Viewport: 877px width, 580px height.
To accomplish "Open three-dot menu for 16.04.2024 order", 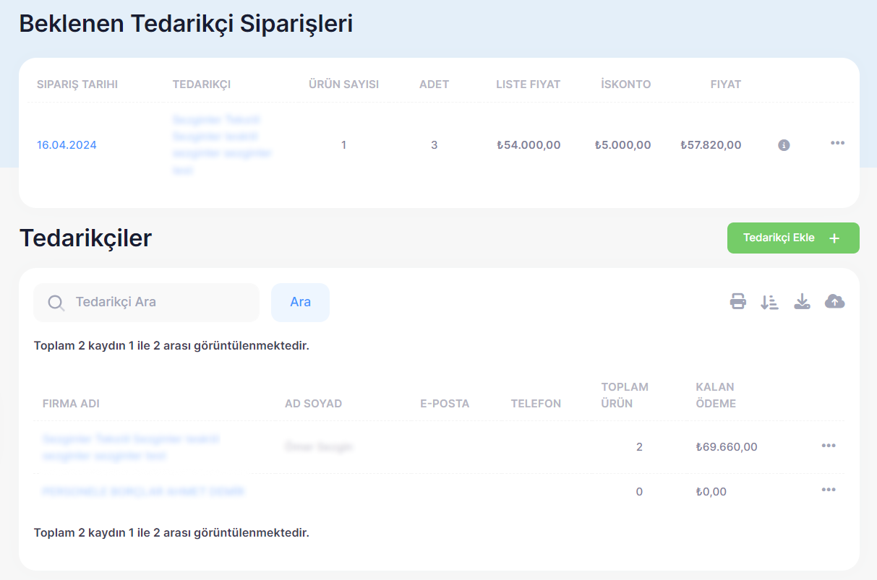I will (837, 143).
